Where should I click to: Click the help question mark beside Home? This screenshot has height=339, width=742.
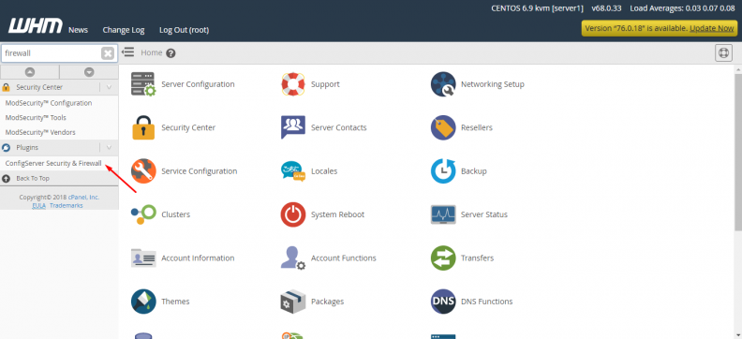pos(171,53)
